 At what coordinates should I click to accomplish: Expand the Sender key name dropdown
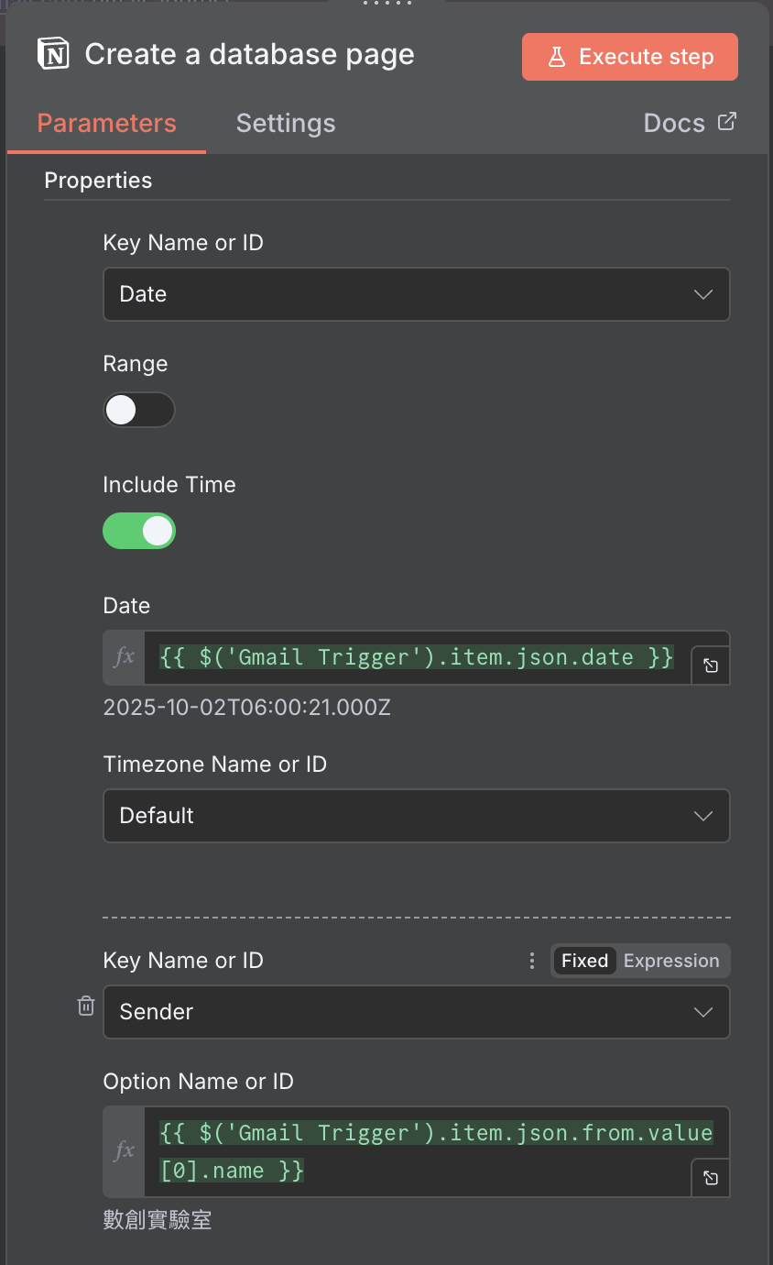pyautogui.click(x=416, y=1012)
